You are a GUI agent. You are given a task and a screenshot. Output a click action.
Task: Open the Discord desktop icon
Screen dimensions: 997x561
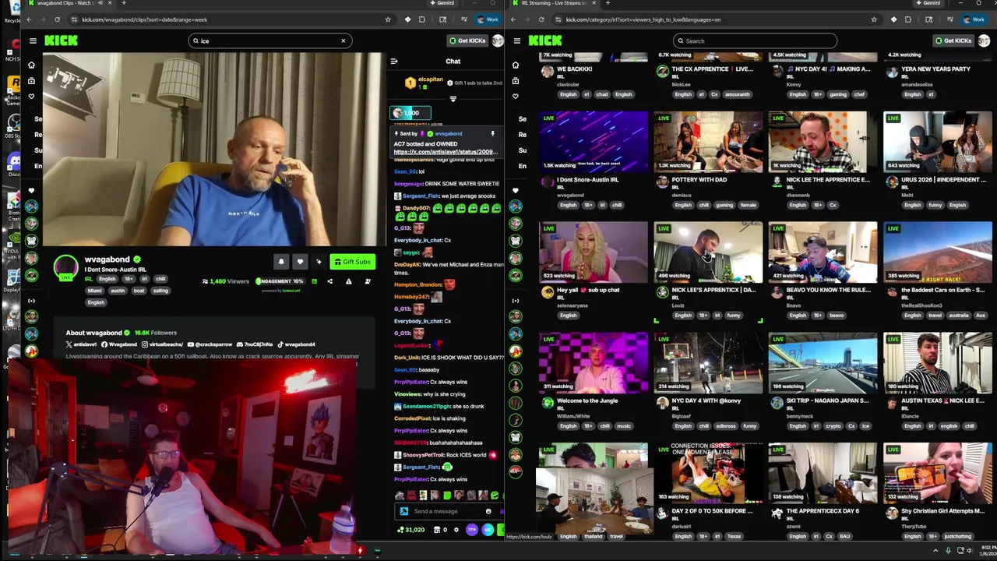point(13,161)
